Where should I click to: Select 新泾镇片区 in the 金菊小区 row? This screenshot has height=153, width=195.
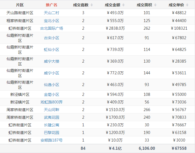coord(20,94)
